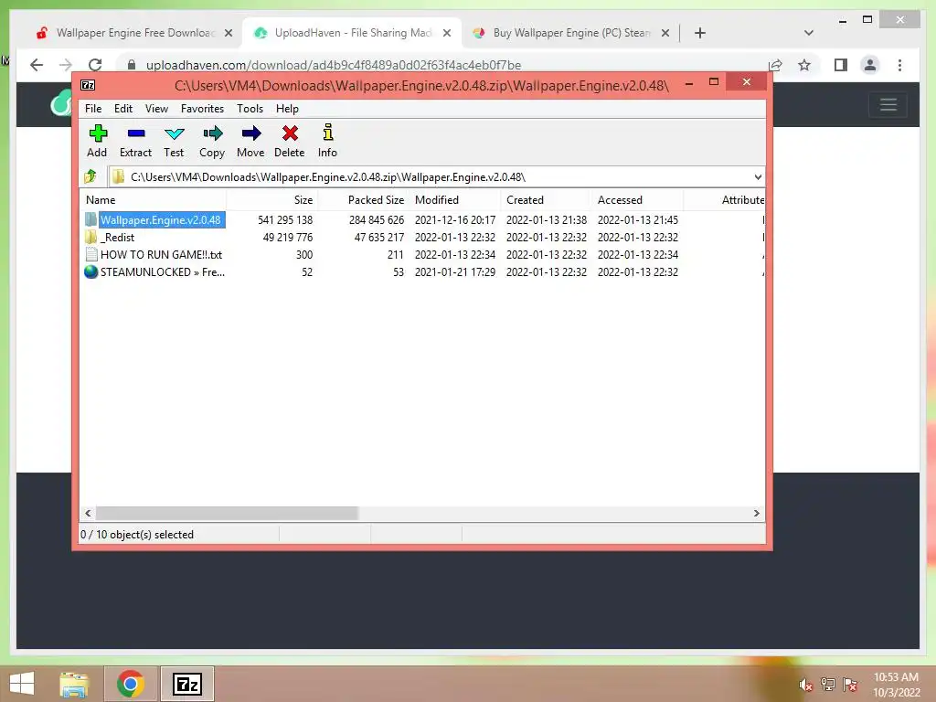Open Chrome three-dot menu
The height and width of the screenshot is (702, 936).
(x=899, y=65)
